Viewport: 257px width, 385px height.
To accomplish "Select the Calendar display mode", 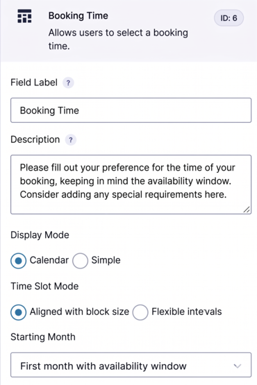I will coord(19,261).
